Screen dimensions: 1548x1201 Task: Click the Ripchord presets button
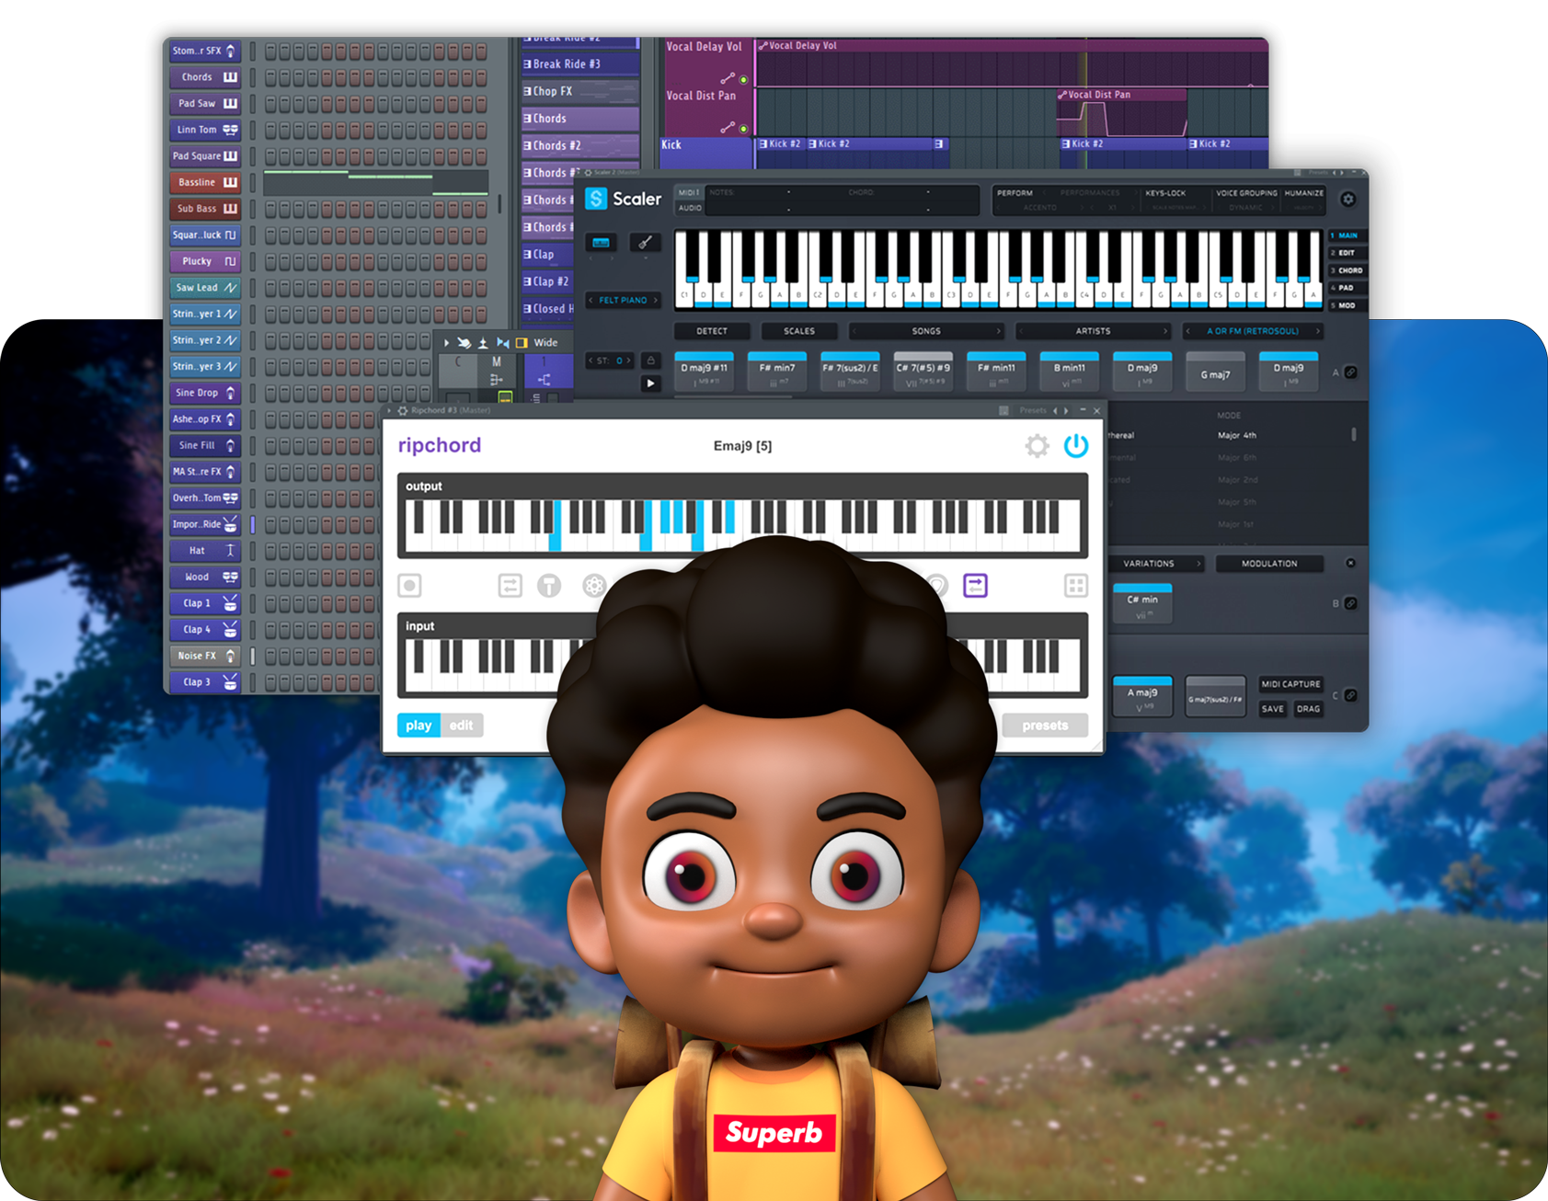(x=1044, y=726)
